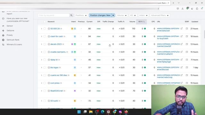
Task: Click the Prowly sidebar icon
Action: pos(3,35)
